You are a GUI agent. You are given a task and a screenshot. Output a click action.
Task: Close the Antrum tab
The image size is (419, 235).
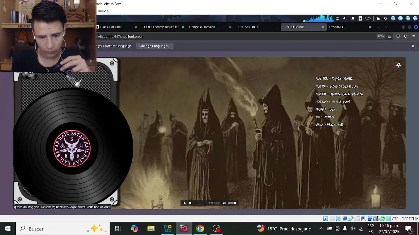tap(276, 27)
